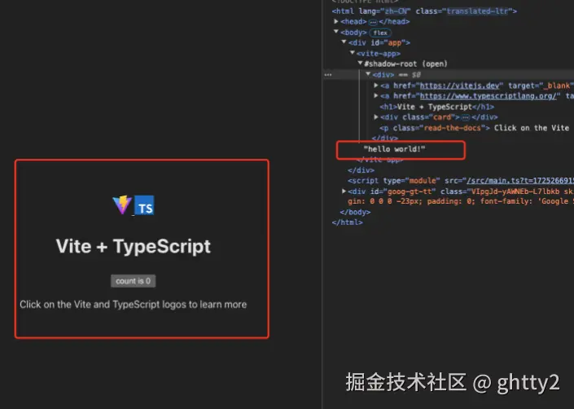The width and height of the screenshot is (574, 409).
Task: Select the closing </html> tag row
Action: click(x=347, y=222)
